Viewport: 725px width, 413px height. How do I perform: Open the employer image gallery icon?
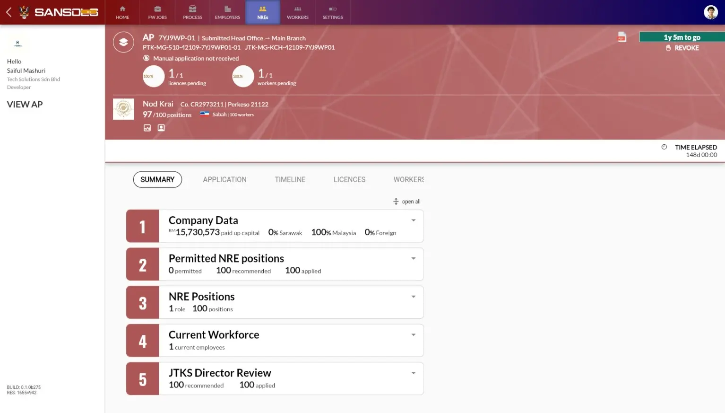[147, 128]
